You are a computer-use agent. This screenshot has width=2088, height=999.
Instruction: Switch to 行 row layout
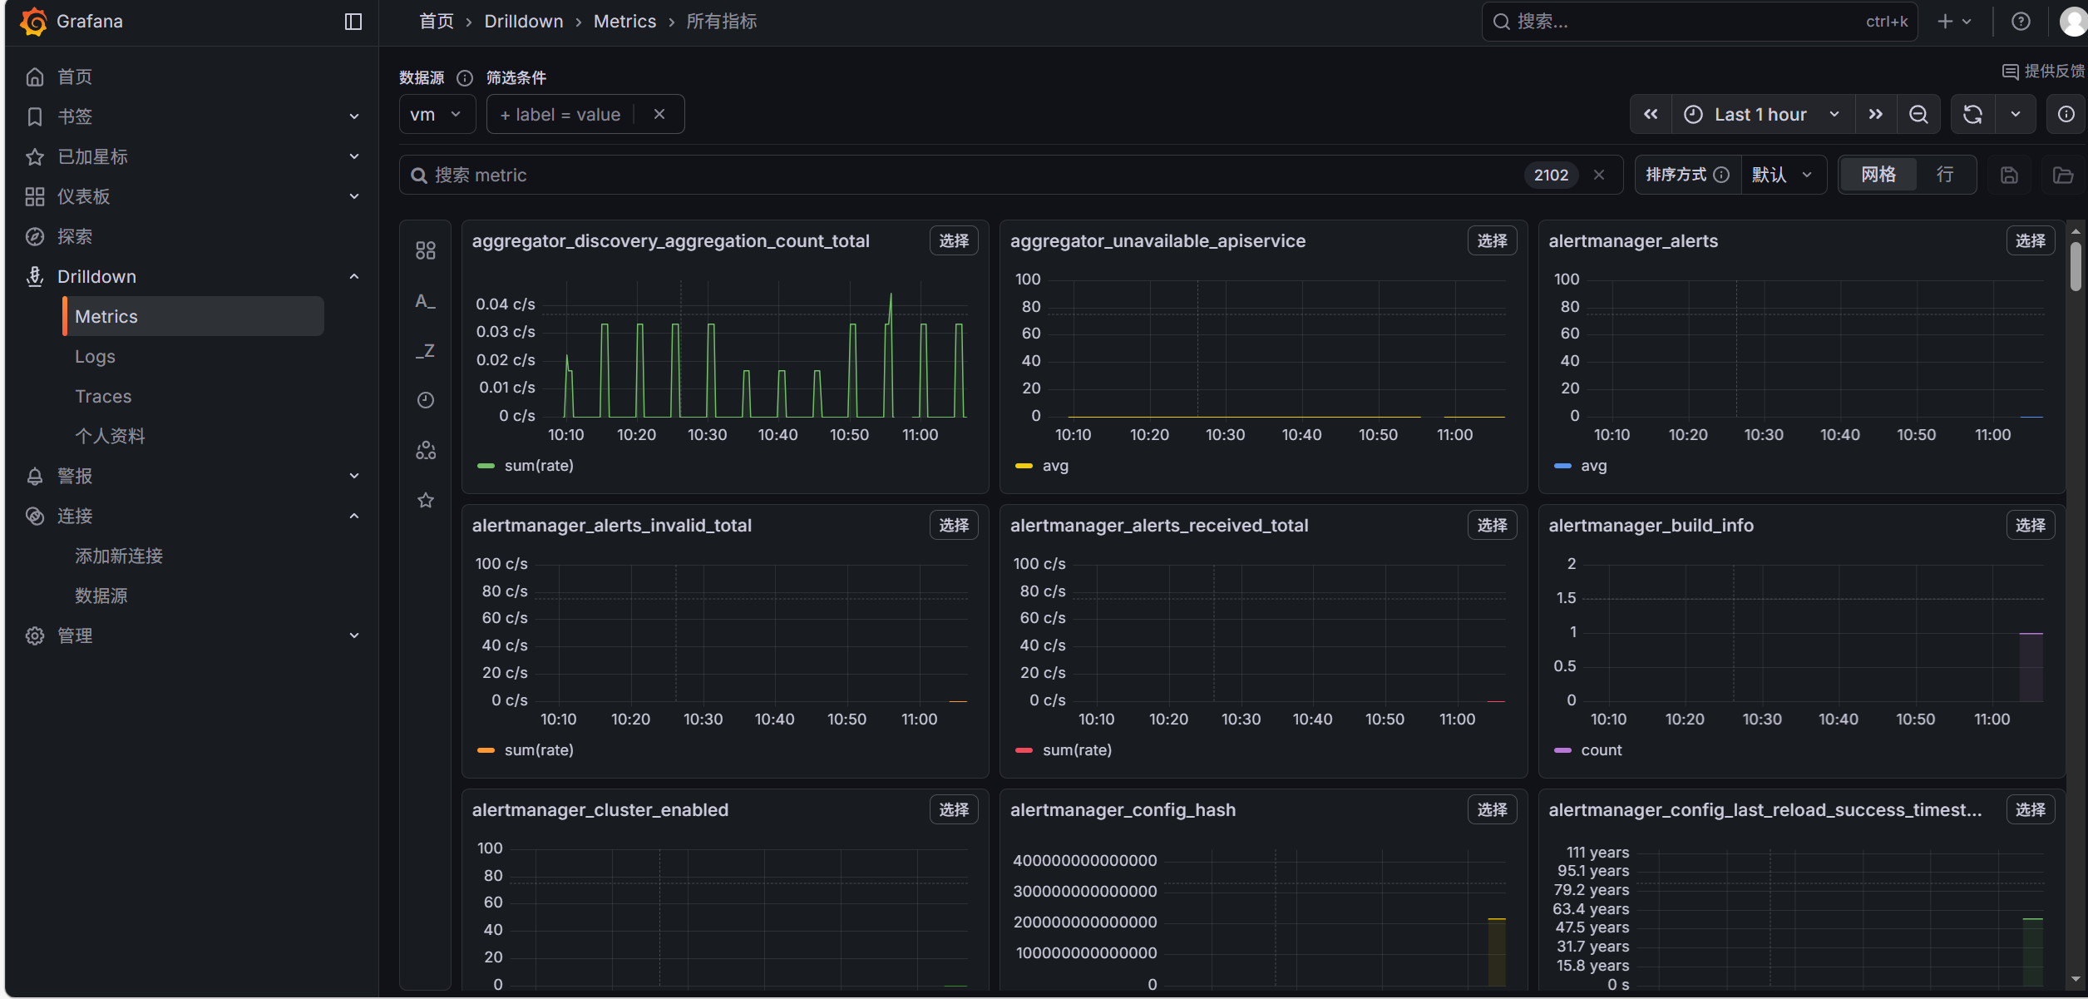tap(1945, 175)
